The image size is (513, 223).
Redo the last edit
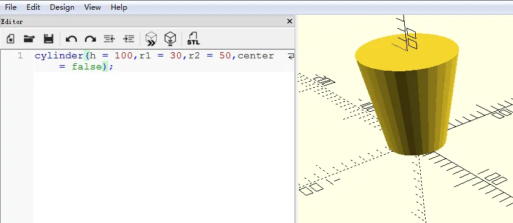90,39
